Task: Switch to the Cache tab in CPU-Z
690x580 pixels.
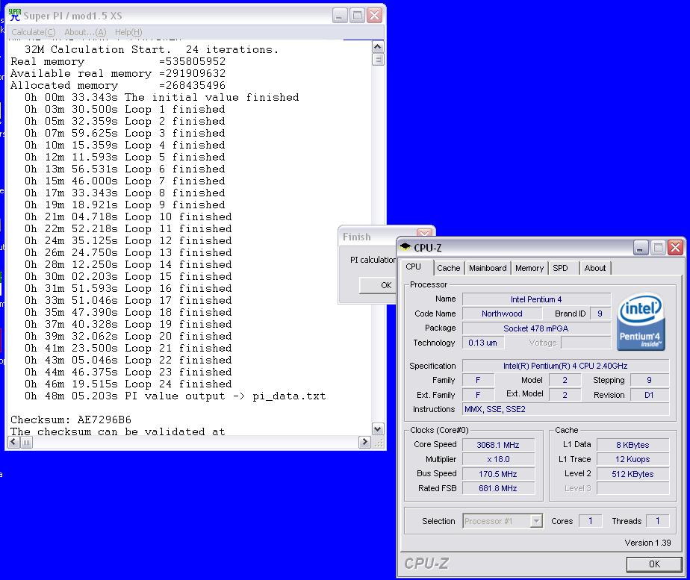Action: pyautogui.click(x=448, y=268)
